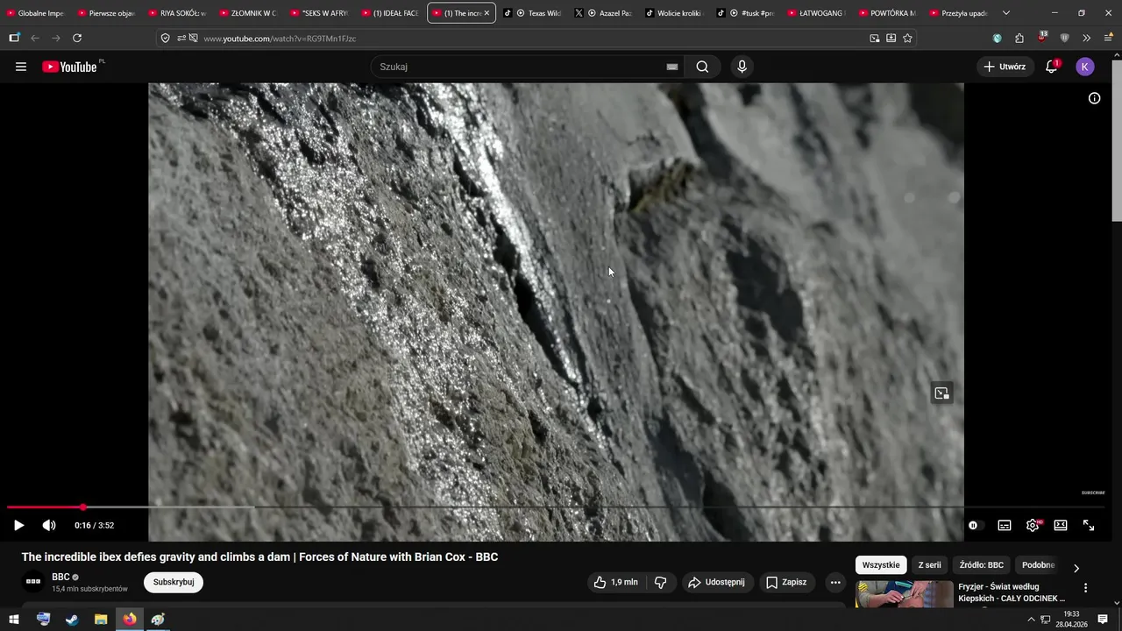
Task: Open the account avatar K menu
Action: pos(1085,67)
